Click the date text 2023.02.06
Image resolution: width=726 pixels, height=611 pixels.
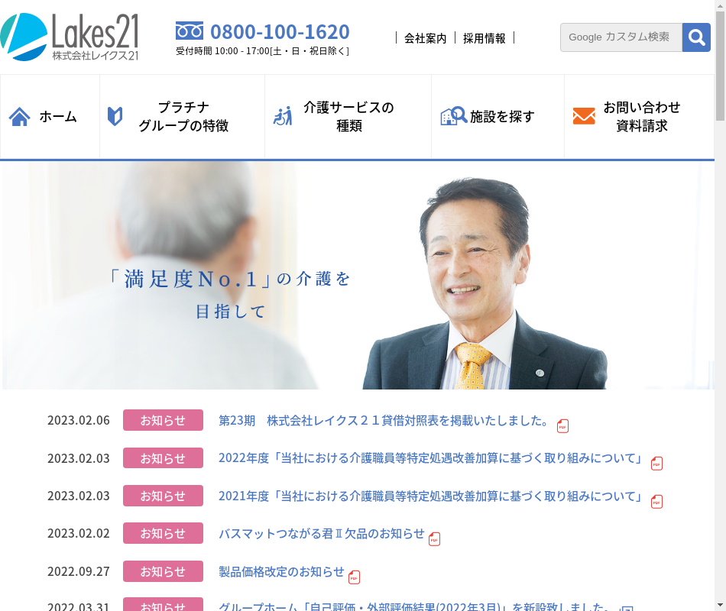[x=79, y=420]
